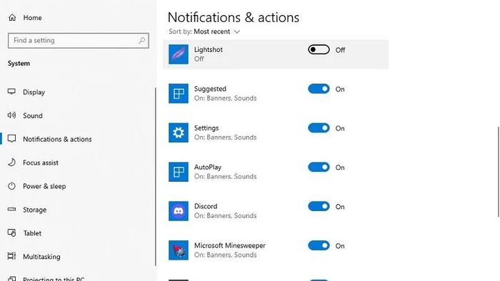
Task: Click the Settings gear app icon
Action: pos(179,133)
